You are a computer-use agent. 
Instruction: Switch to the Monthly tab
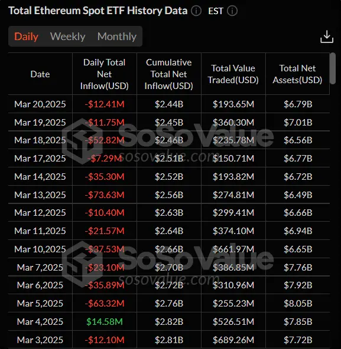click(116, 37)
